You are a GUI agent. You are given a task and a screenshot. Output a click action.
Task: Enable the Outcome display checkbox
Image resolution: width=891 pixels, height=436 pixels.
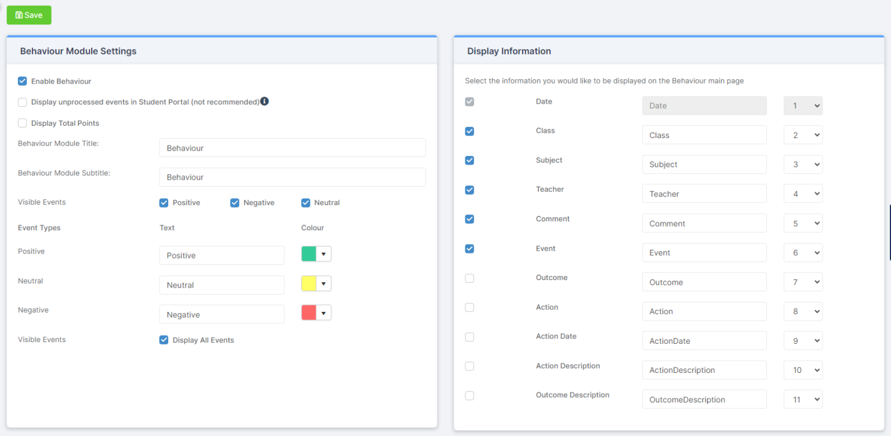(469, 278)
